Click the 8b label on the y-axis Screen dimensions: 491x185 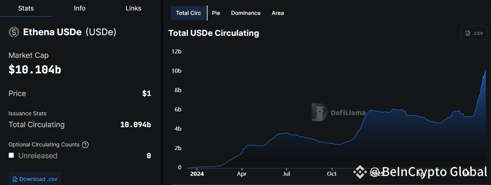[x=178, y=90]
